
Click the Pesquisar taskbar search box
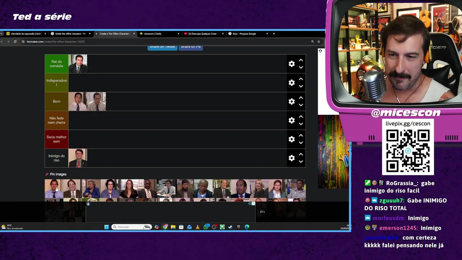pos(131,227)
